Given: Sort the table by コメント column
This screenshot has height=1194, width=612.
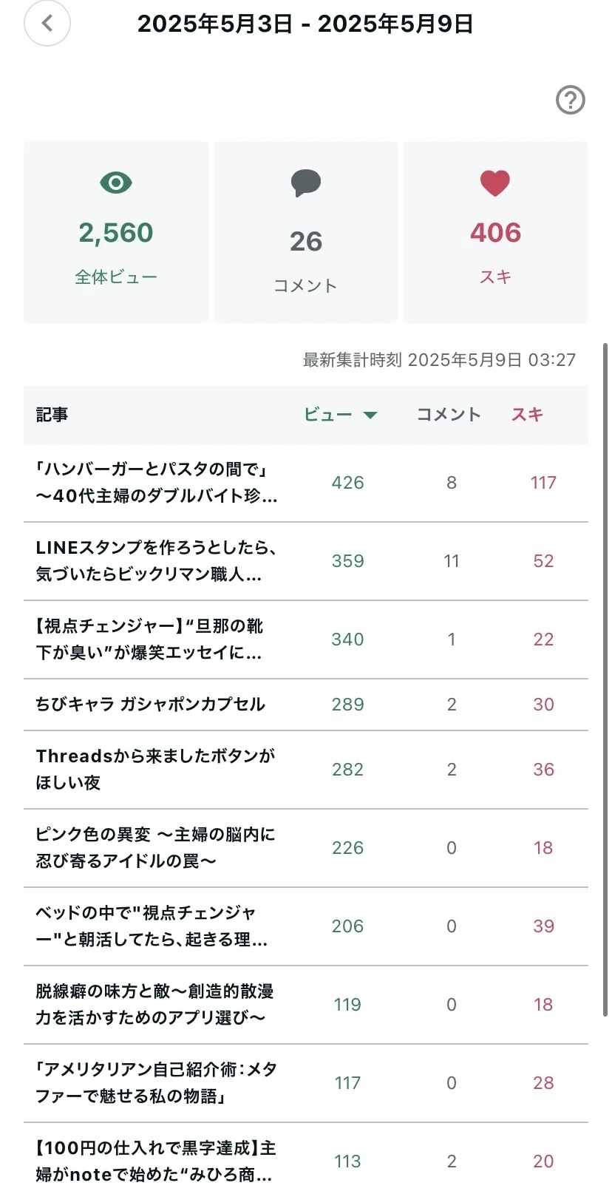Looking at the screenshot, I should [x=449, y=415].
